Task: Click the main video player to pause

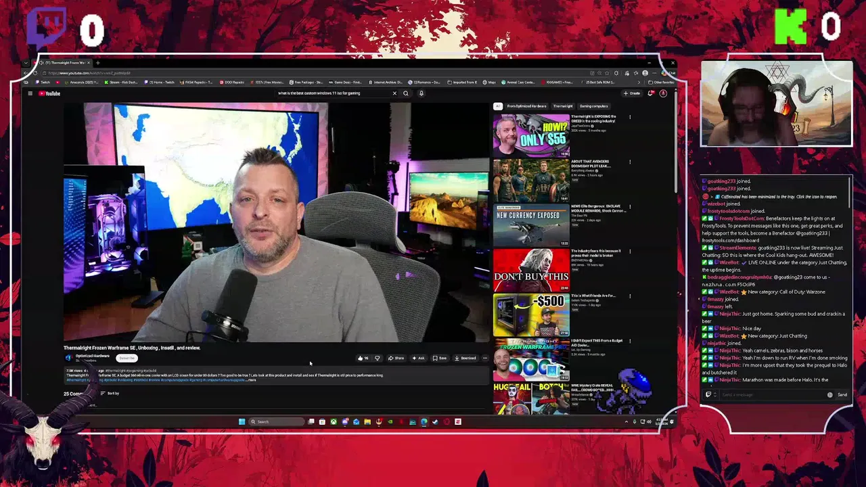Action: (276, 222)
